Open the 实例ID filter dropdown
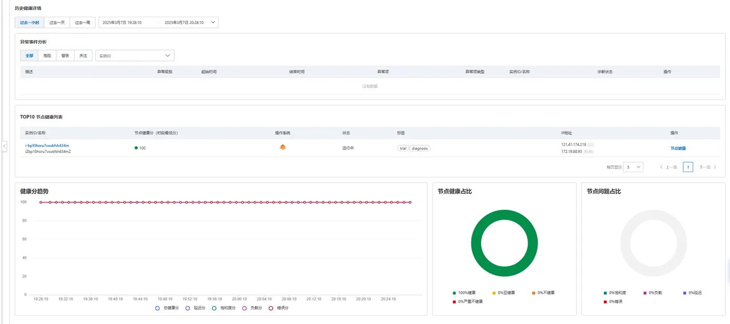 [x=135, y=55]
